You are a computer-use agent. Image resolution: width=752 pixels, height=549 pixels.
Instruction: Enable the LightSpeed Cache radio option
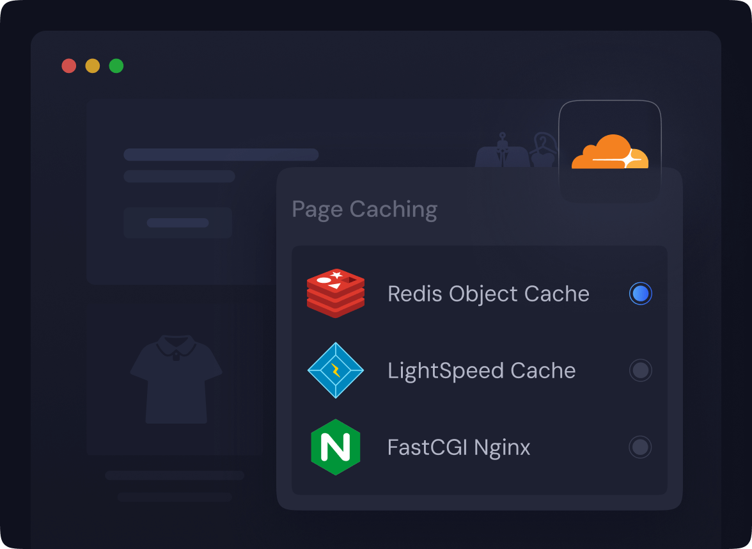(x=640, y=370)
